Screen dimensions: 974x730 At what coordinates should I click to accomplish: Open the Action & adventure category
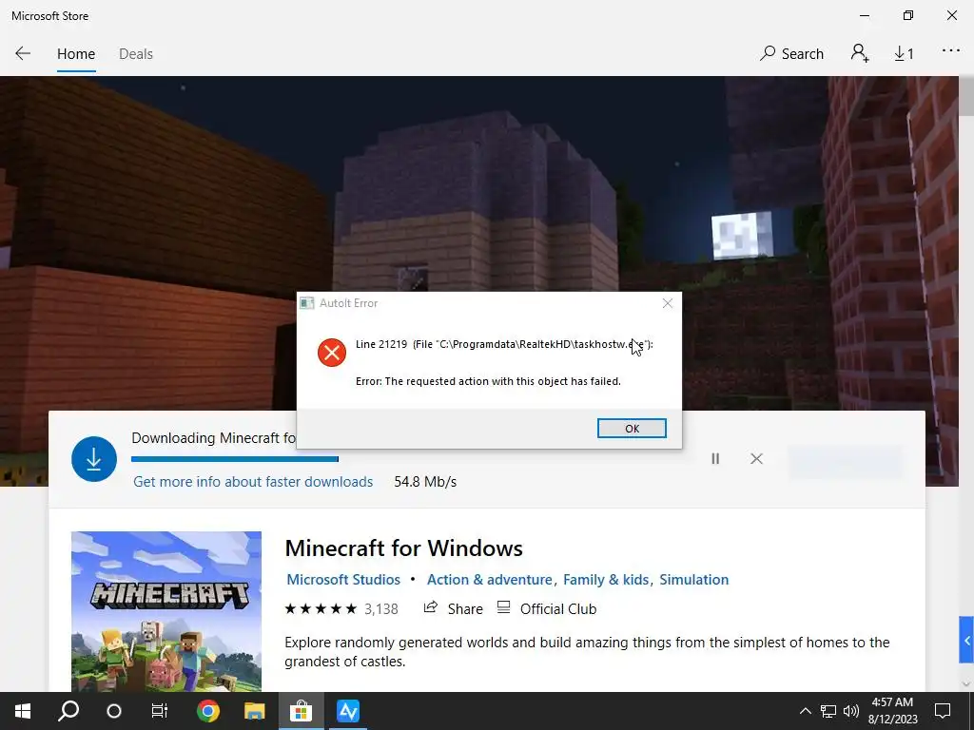[x=490, y=580]
